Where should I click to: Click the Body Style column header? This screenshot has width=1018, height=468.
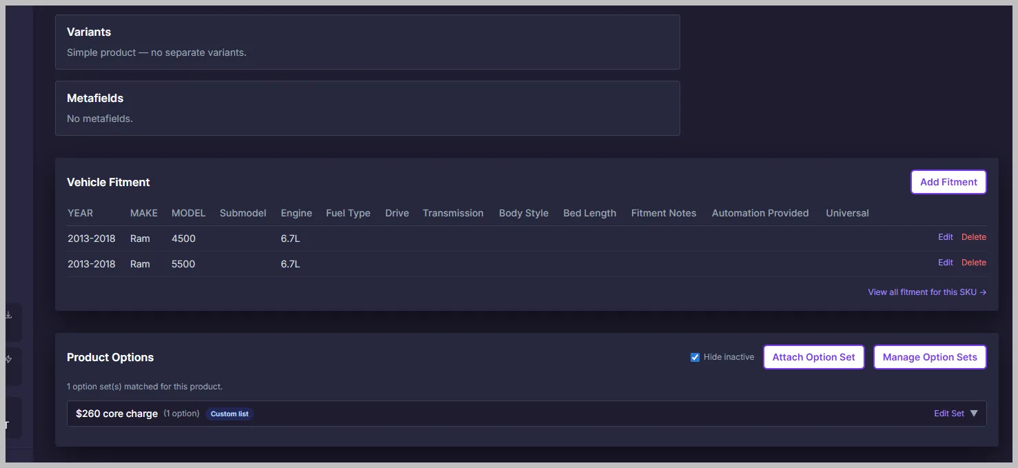pyautogui.click(x=524, y=213)
